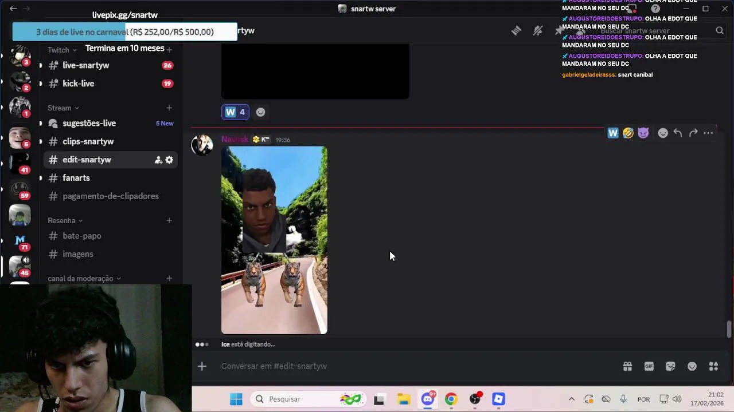This screenshot has width=734, height=412.
Task: Toggle the notification bell mute icon
Action: coord(537,31)
